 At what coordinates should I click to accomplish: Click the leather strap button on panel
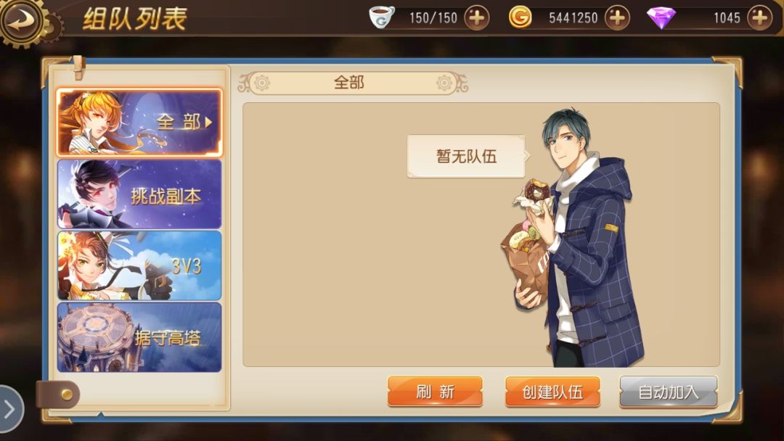click(x=58, y=395)
